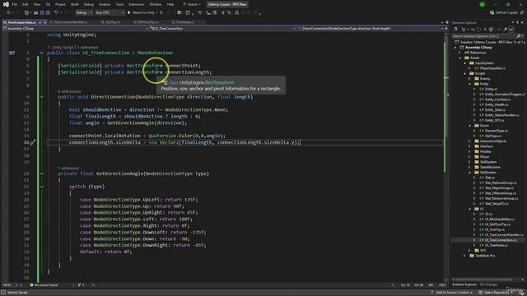Click the Save icon in the toolbar

(x=42, y=13)
